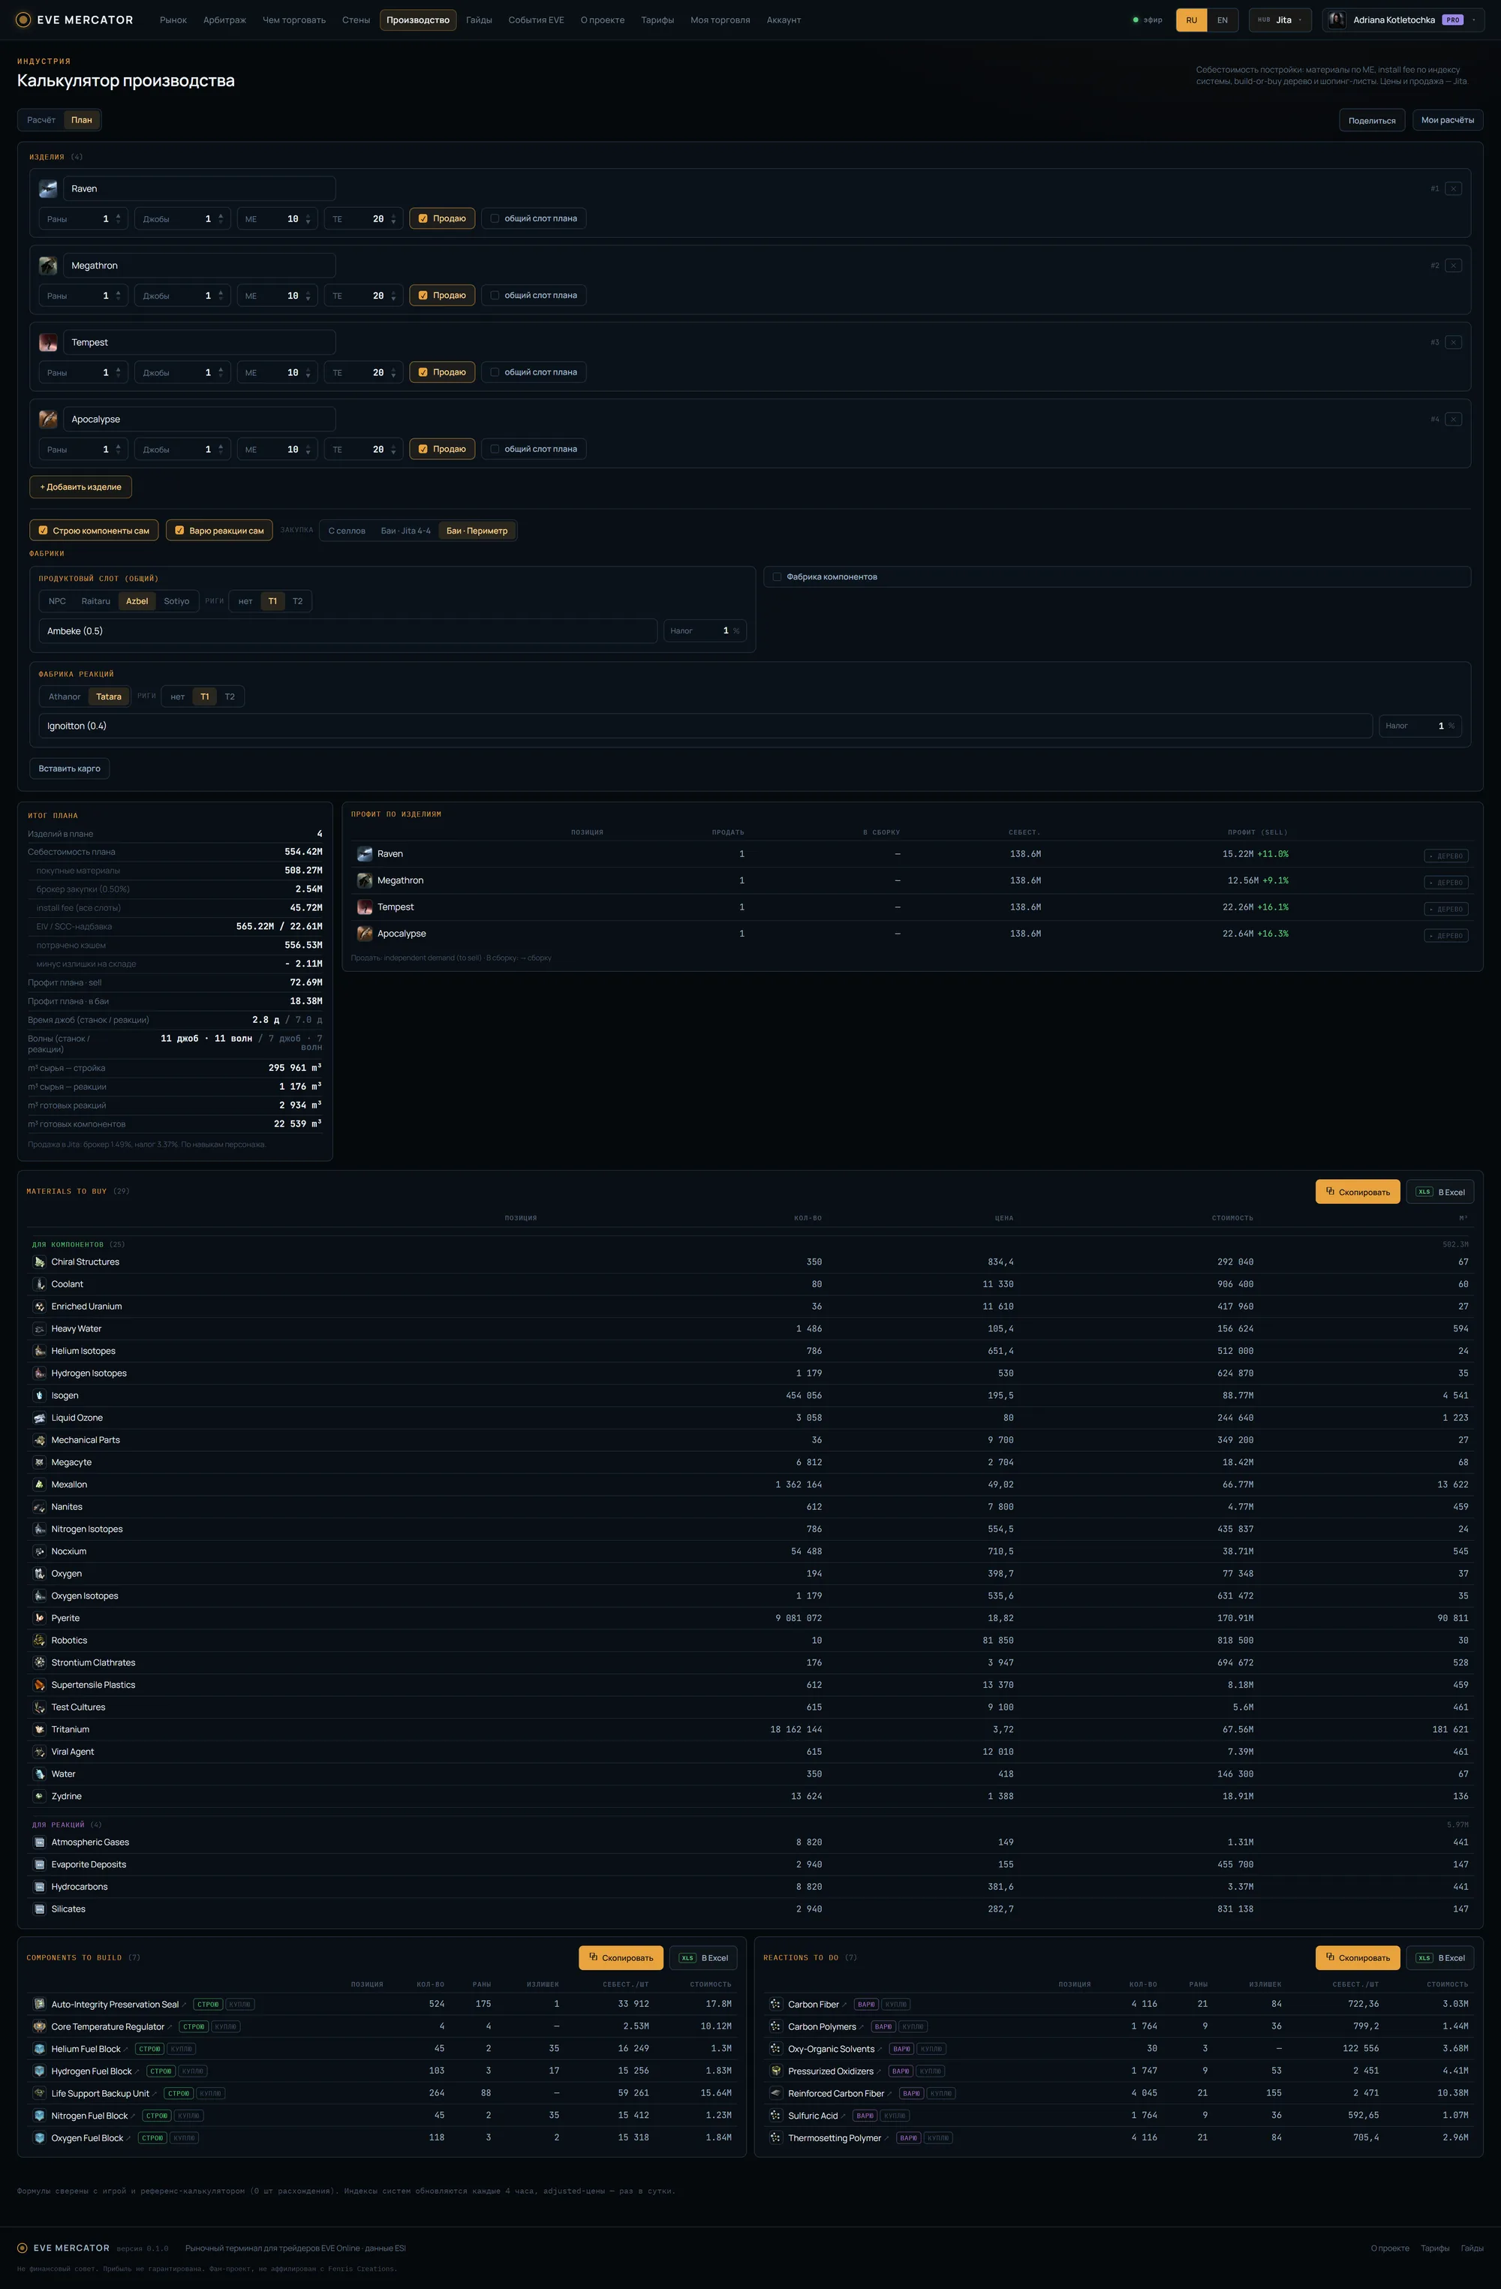The image size is (1501, 2289).
Task: Select Athanor as the reaction structure
Action: (65, 696)
